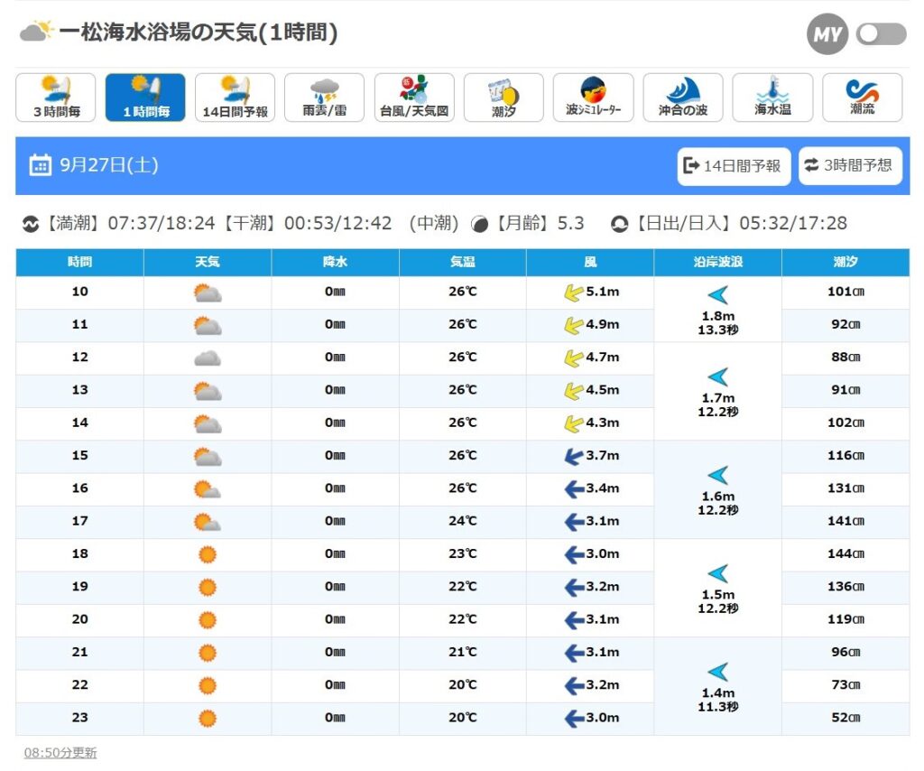
Task: Click the 0mm precipitation at hour 13
Action: 335,390
